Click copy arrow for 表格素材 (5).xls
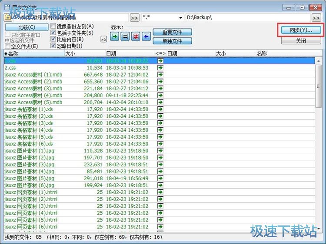Image resolution: width=326 pixels, height=244 pixels. (160, 137)
